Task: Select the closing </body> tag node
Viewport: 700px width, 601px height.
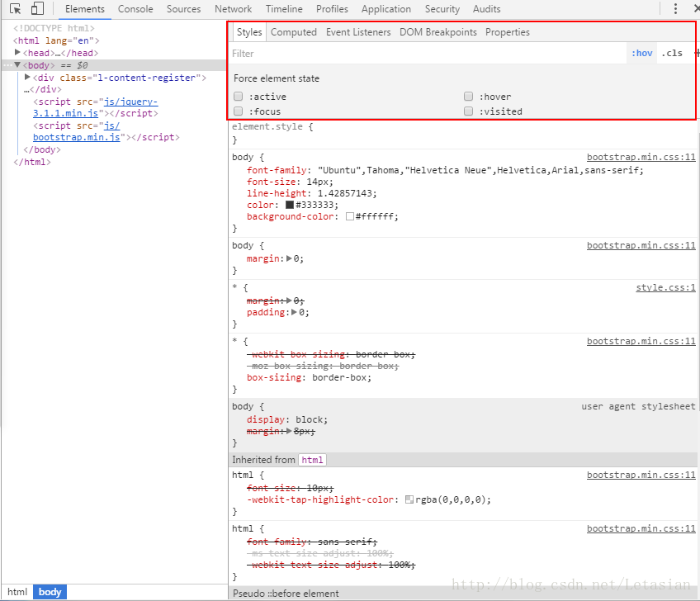Action: (x=42, y=149)
